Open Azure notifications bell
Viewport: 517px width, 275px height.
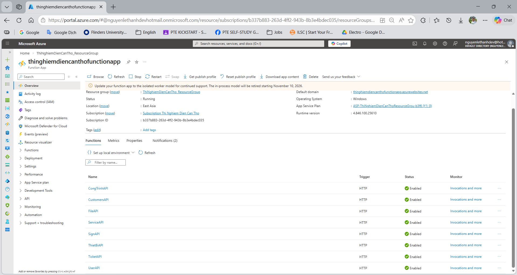click(425, 43)
